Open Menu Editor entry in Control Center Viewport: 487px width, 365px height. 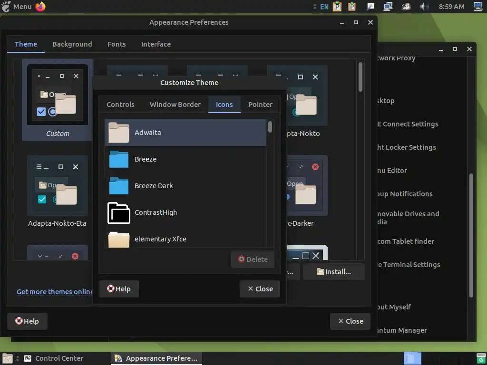click(392, 171)
